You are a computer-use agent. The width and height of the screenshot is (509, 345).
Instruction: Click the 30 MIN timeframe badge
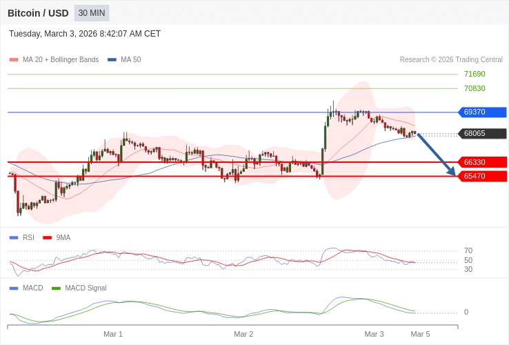click(92, 13)
